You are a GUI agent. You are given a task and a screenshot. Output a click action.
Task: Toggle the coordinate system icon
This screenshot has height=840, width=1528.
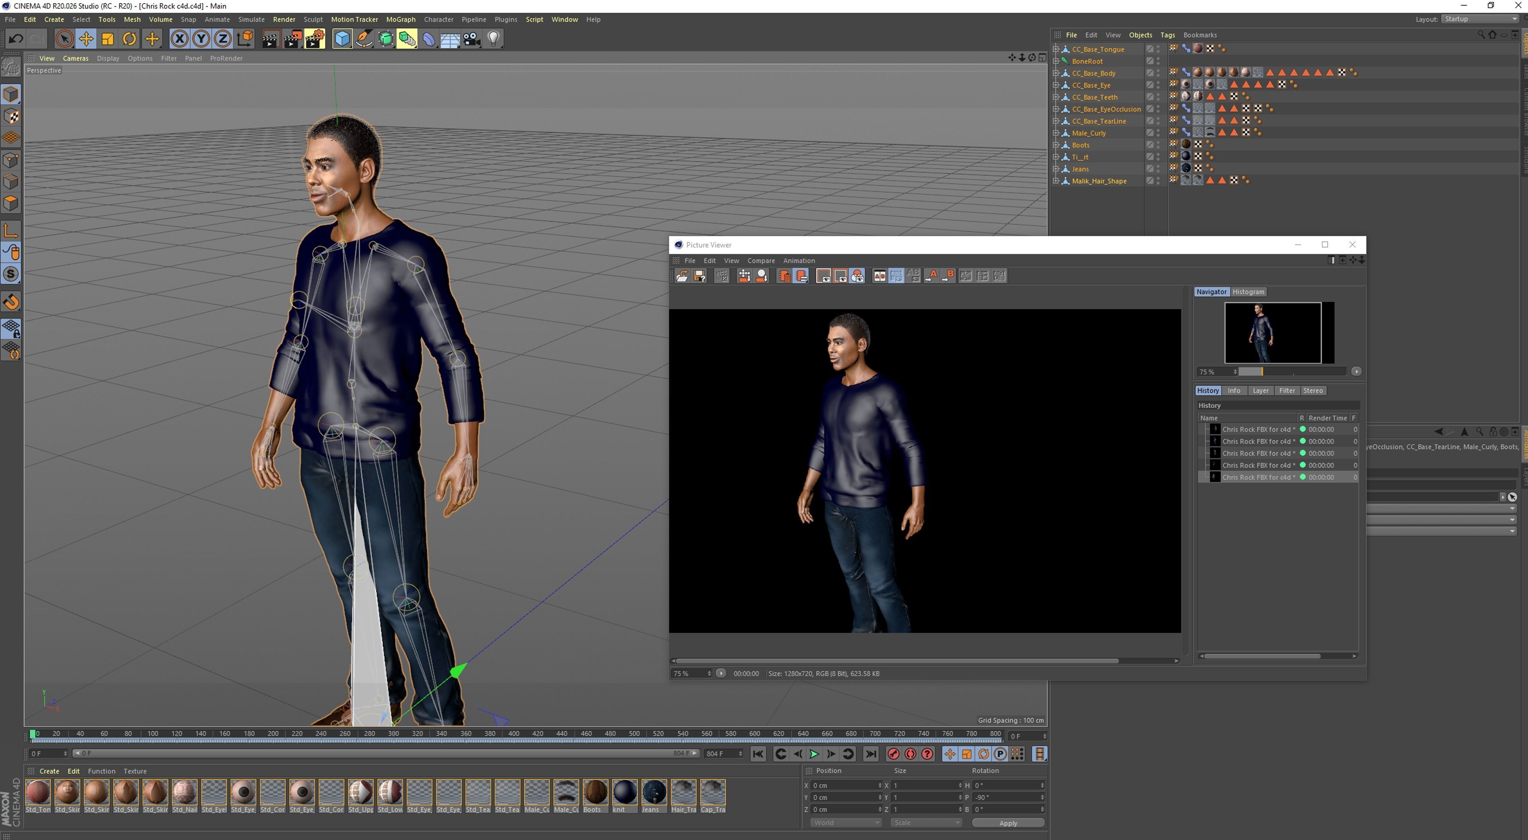pos(244,39)
